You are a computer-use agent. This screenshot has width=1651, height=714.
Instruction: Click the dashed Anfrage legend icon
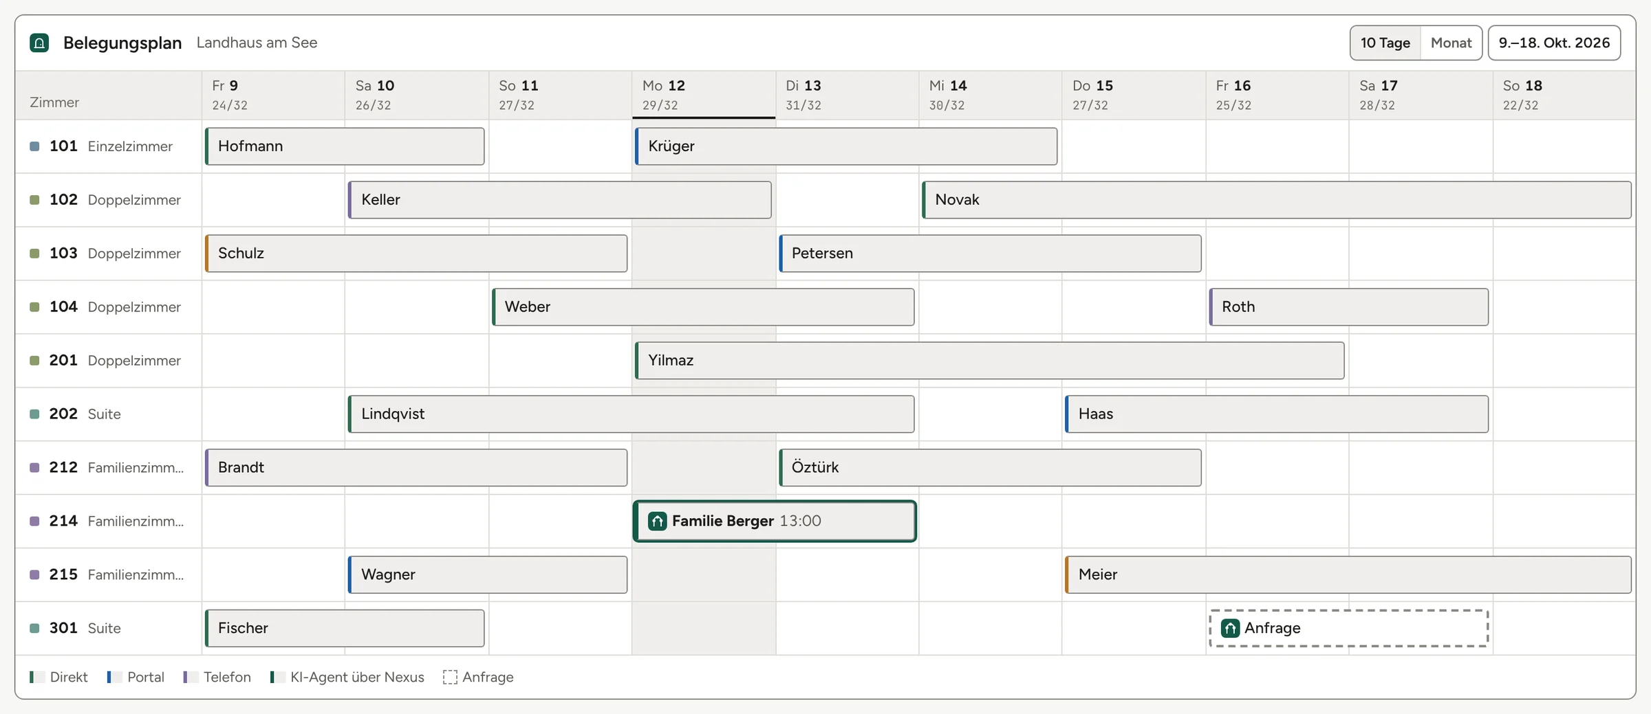(450, 678)
